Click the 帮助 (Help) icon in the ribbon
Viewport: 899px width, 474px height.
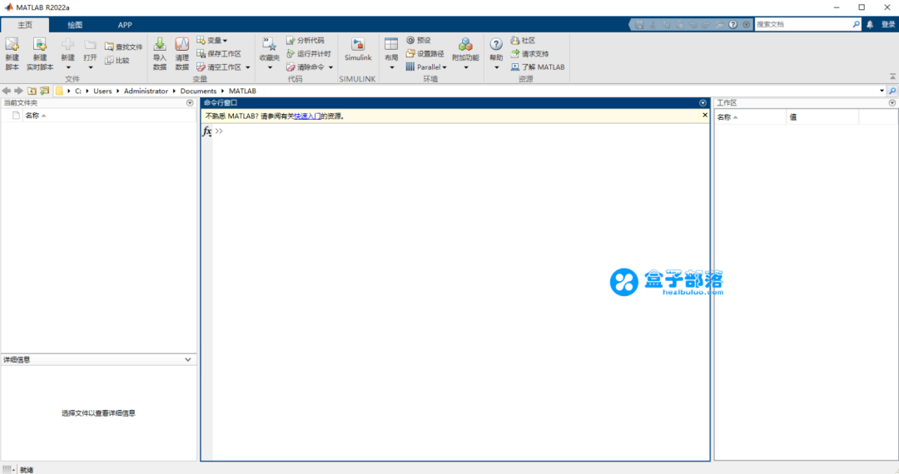click(x=496, y=44)
